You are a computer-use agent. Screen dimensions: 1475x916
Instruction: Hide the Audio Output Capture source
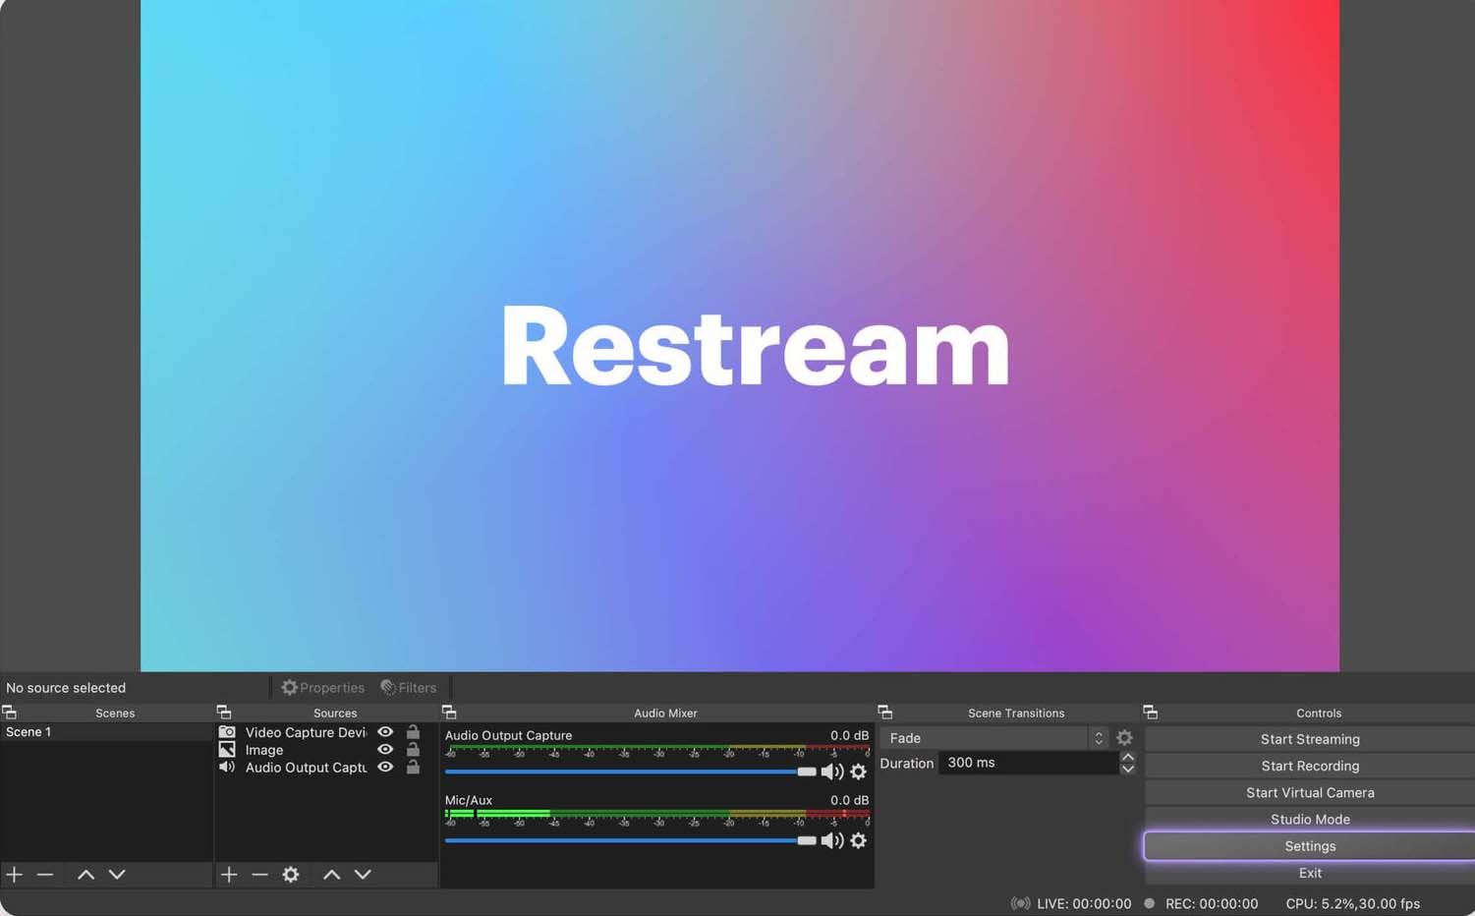pyautogui.click(x=385, y=767)
